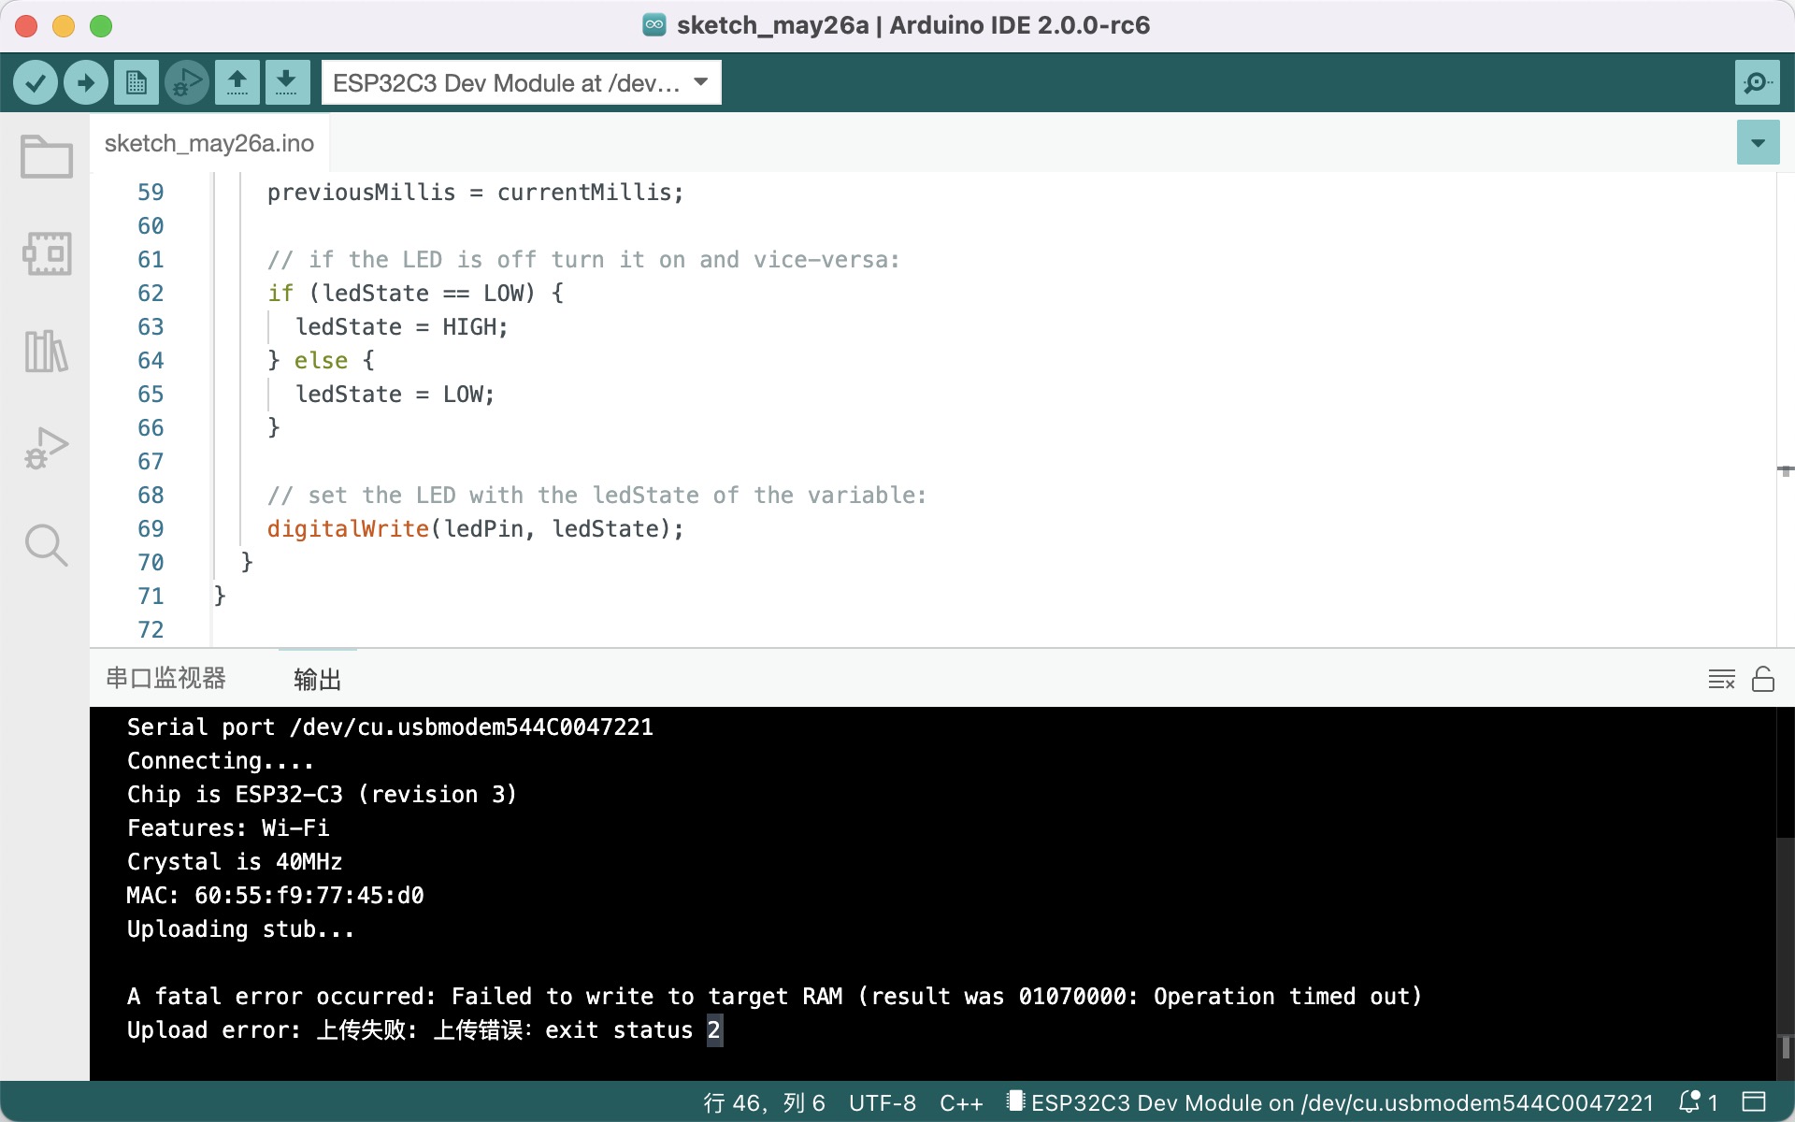The width and height of the screenshot is (1795, 1122).
Task: Click the Verify sketch checkmark button
Action: pos(36,83)
